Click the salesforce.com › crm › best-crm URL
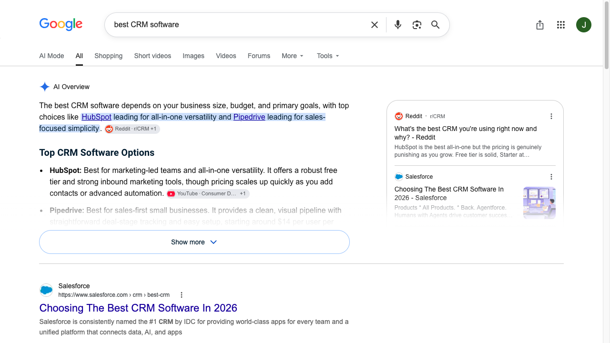The image size is (610, 343). (114, 295)
